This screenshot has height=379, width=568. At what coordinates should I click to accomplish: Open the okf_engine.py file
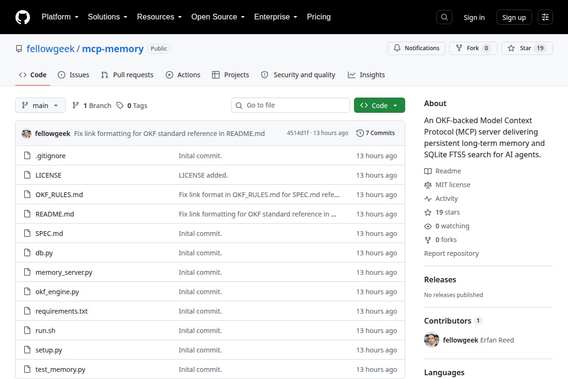click(57, 292)
